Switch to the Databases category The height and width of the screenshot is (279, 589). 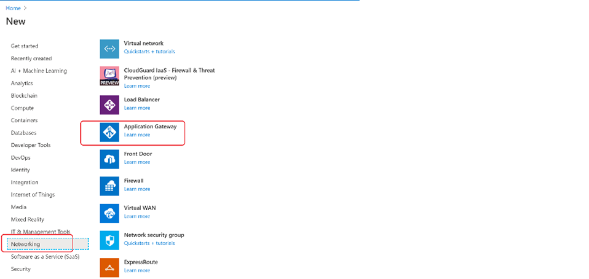tap(23, 133)
